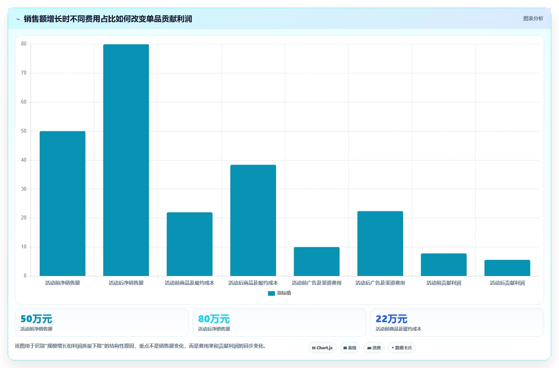The height and width of the screenshot is (368, 559).
Task: Click the y-axis value 10
Action: tap(24, 247)
